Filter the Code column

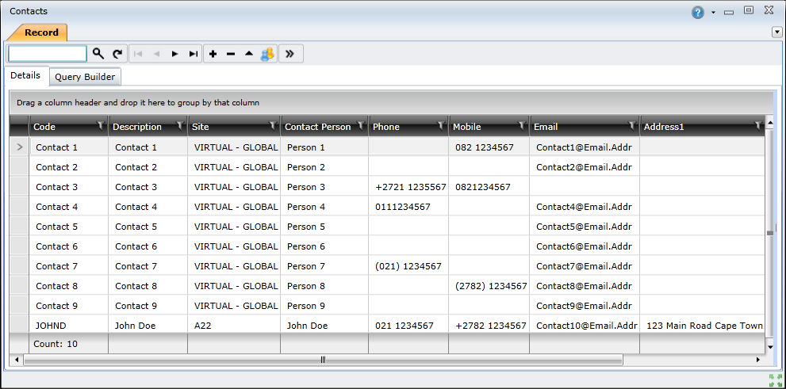click(x=101, y=125)
